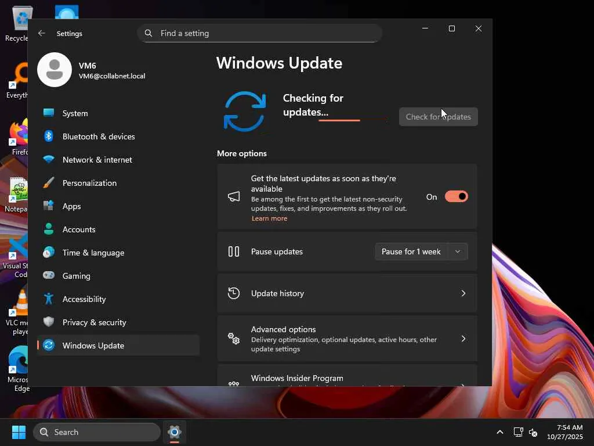Click the megaphone icon for latest updates
594x446 pixels.
pos(234,196)
